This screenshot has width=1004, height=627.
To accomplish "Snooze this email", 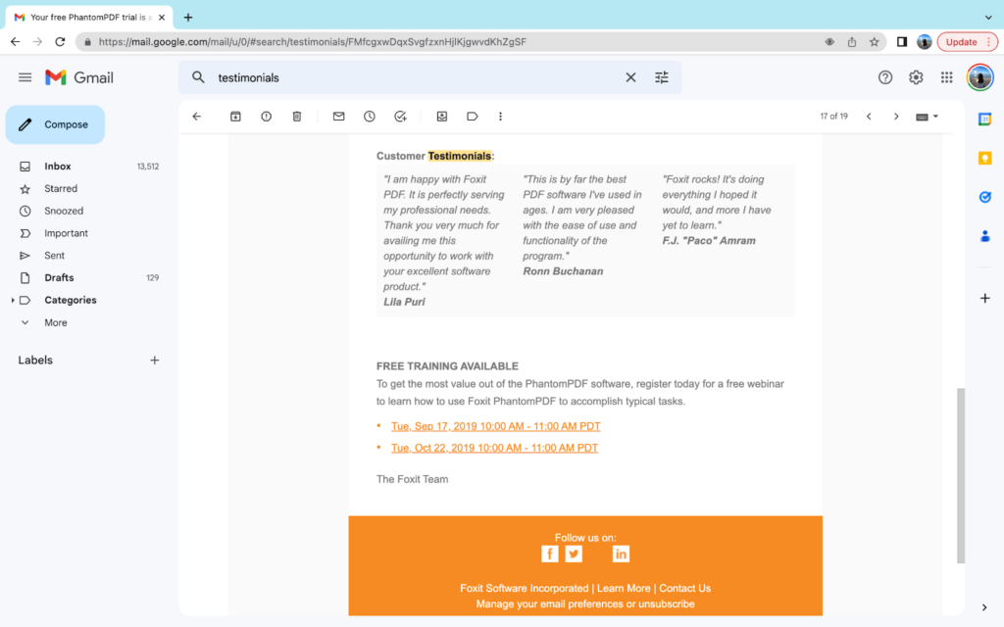I will coord(370,117).
